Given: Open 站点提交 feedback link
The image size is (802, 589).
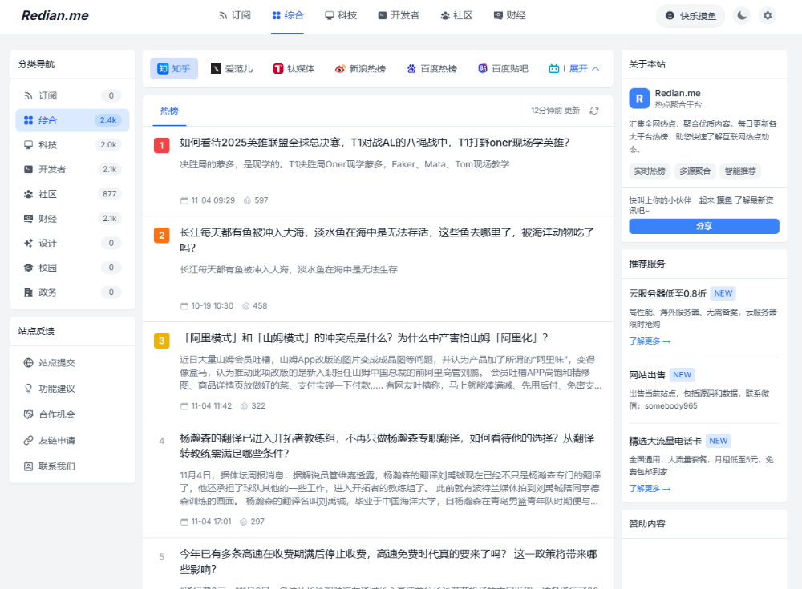Looking at the screenshot, I should point(56,362).
